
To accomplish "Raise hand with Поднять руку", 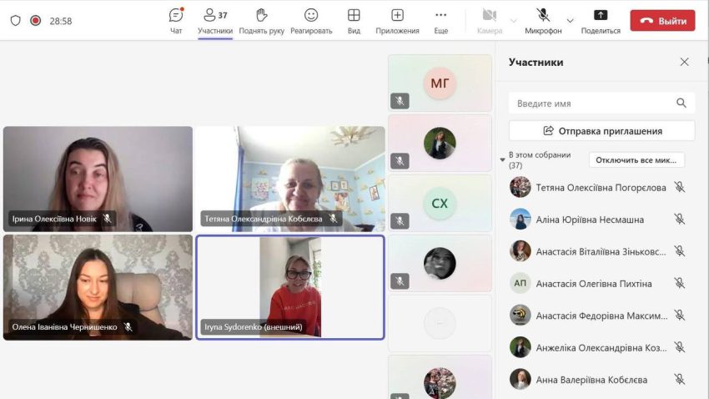I will click(261, 21).
